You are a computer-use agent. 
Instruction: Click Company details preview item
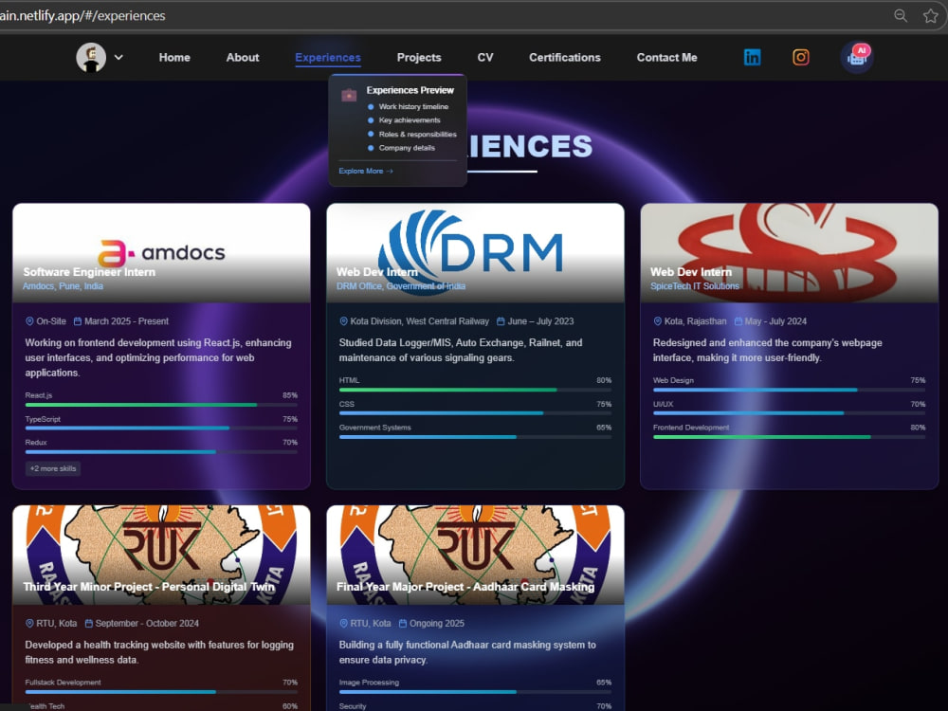[x=407, y=148]
